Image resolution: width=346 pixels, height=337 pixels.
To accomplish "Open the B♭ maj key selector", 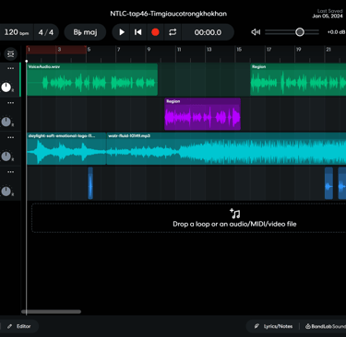I will [x=85, y=32].
